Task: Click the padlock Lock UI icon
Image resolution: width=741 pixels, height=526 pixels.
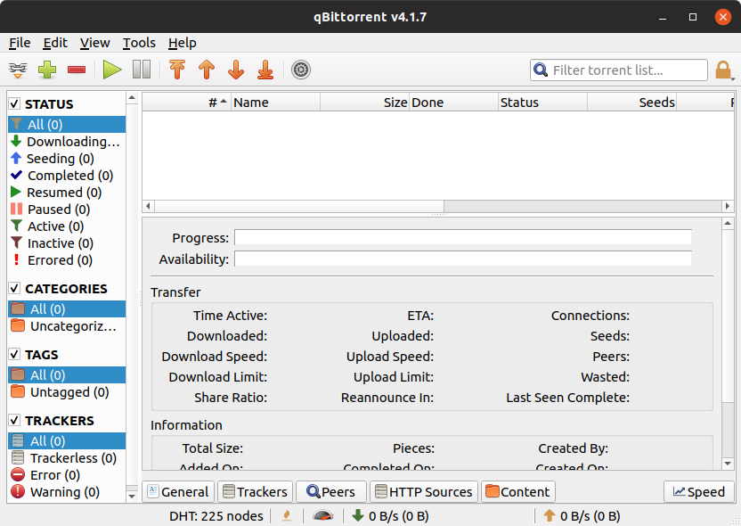Action: pyautogui.click(x=723, y=70)
